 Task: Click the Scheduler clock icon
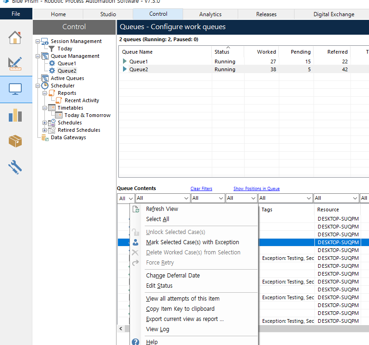[45, 86]
